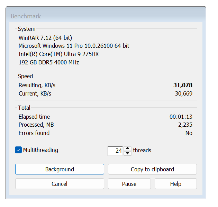Pause the running benchmark
The image size is (218, 207).
pyautogui.click(x=129, y=184)
